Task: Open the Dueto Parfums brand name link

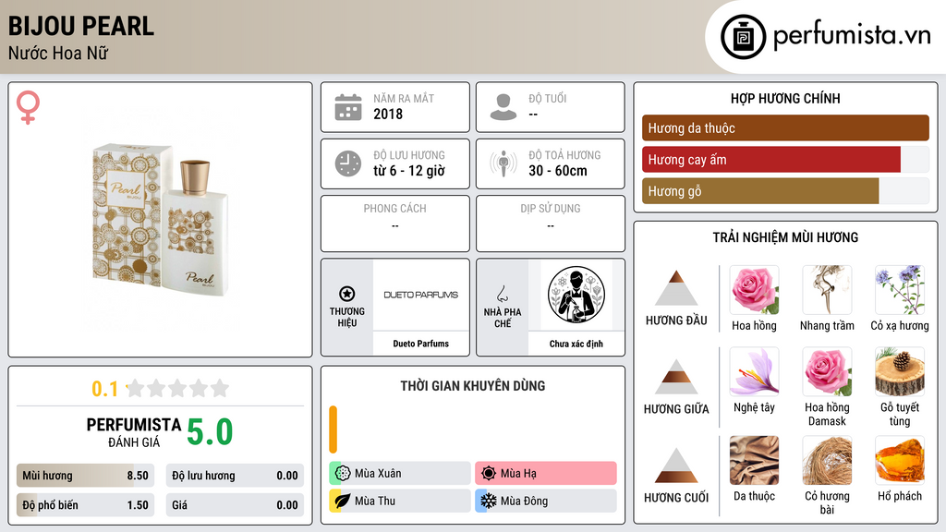Action: (x=421, y=344)
